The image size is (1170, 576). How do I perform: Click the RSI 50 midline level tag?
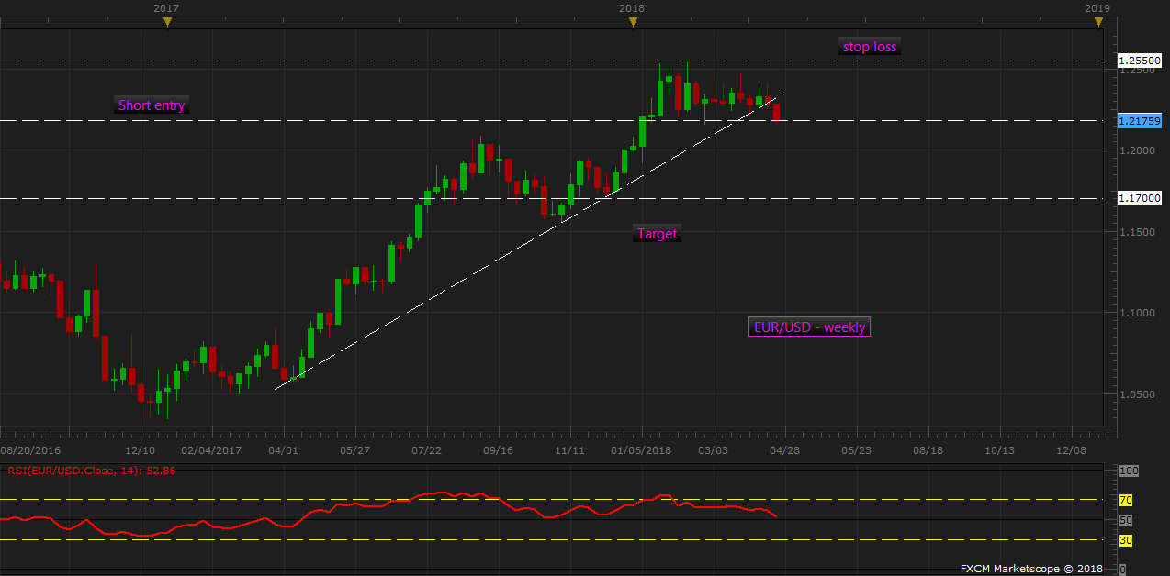[x=1125, y=520]
